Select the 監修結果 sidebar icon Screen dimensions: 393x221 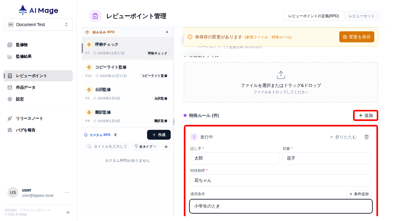(10, 56)
